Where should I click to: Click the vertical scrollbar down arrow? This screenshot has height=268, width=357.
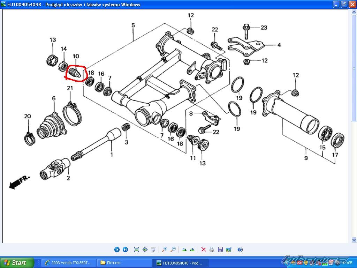coord(354,240)
